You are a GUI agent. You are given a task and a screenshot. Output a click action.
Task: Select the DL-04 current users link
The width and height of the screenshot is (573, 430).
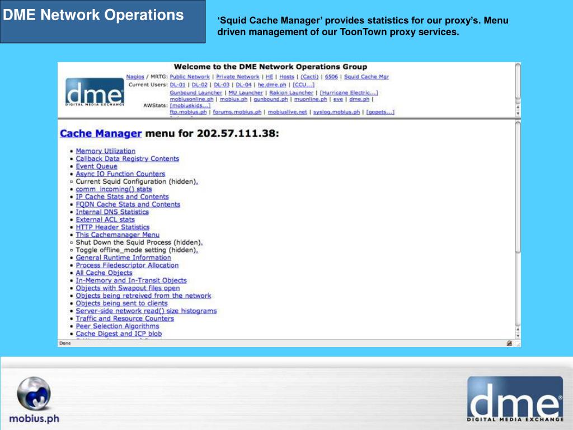244,85
